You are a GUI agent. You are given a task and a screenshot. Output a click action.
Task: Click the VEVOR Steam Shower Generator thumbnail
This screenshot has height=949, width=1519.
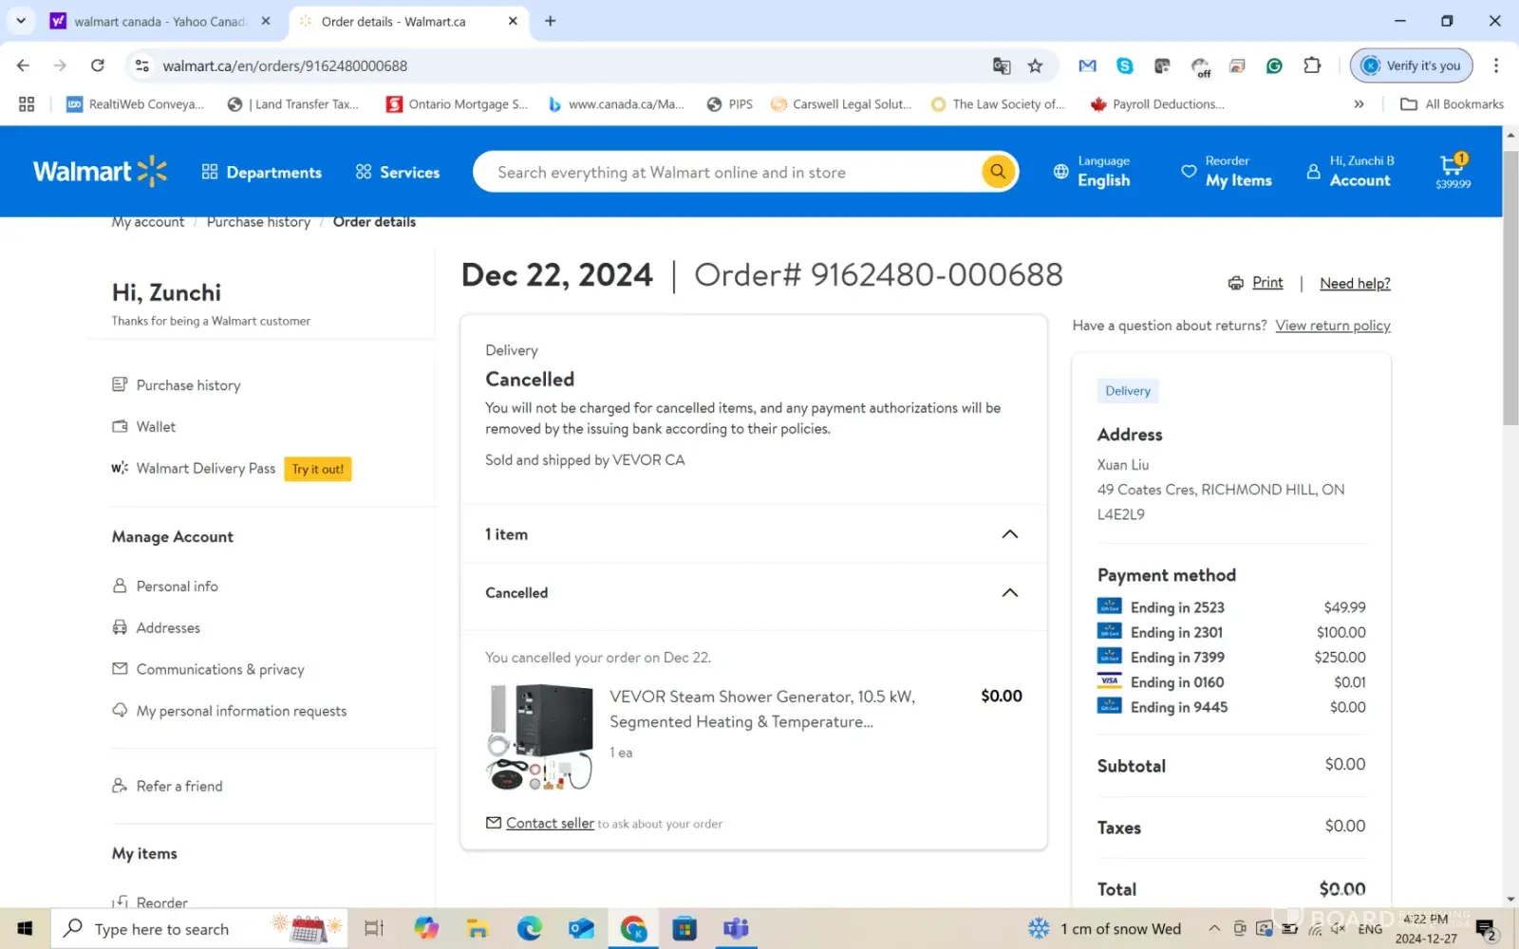[540, 737]
